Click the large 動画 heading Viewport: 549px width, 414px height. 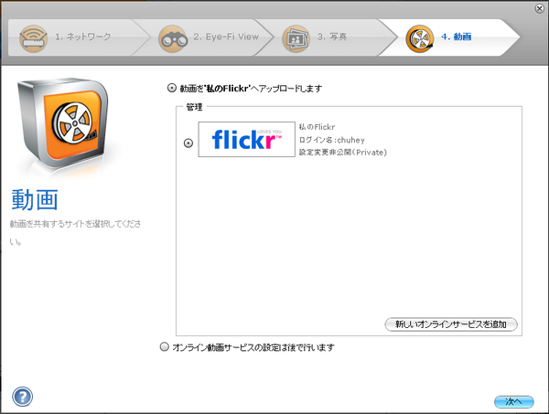point(35,200)
